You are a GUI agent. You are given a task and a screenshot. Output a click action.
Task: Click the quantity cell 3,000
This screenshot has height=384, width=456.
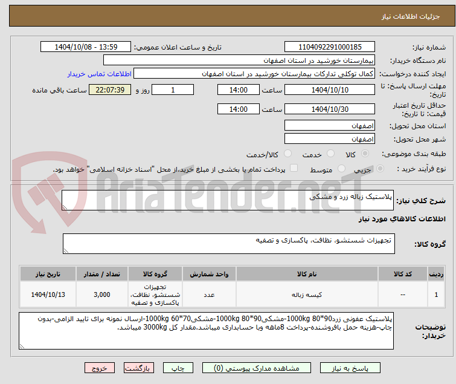click(x=102, y=295)
